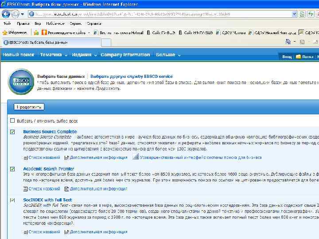Expand the Тематика dropdown menu

click(53, 55)
